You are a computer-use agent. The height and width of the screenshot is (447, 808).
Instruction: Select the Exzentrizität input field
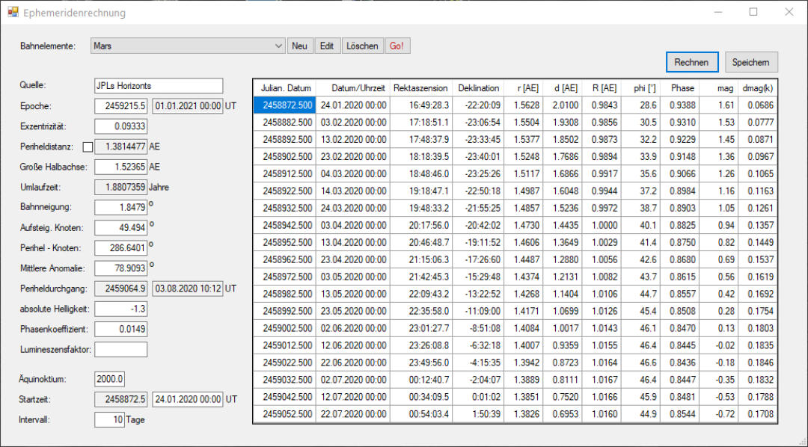tap(120, 126)
